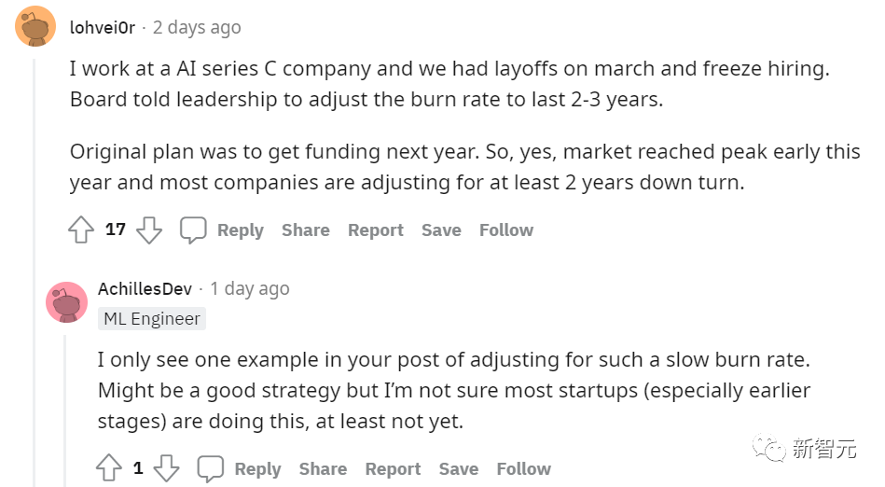Click speech bubble icon under lohvei0r's comment

193,230
